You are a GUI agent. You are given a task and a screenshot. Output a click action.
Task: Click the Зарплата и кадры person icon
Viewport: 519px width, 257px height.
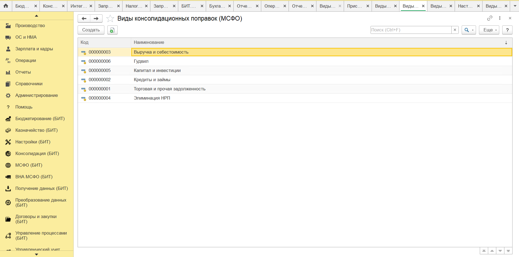(8, 49)
